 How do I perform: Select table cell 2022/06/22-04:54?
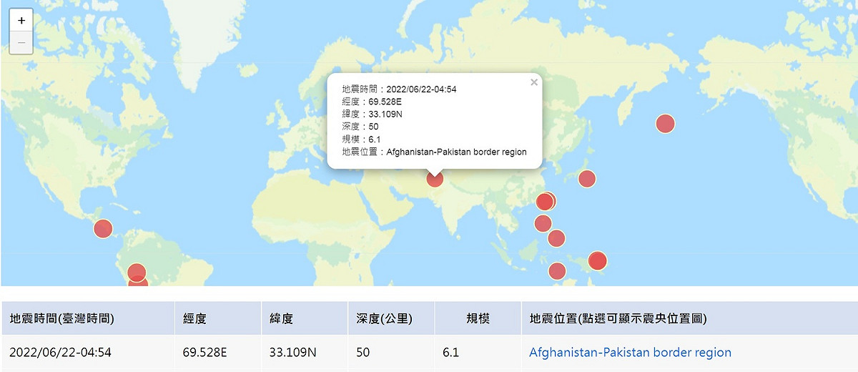pos(87,353)
